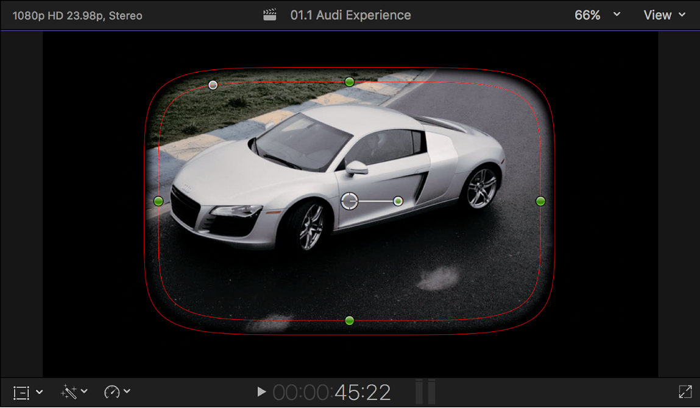The width and height of the screenshot is (700, 408).
Task: Click the shape mask radius handle on the line
Action: (x=398, y=201)
